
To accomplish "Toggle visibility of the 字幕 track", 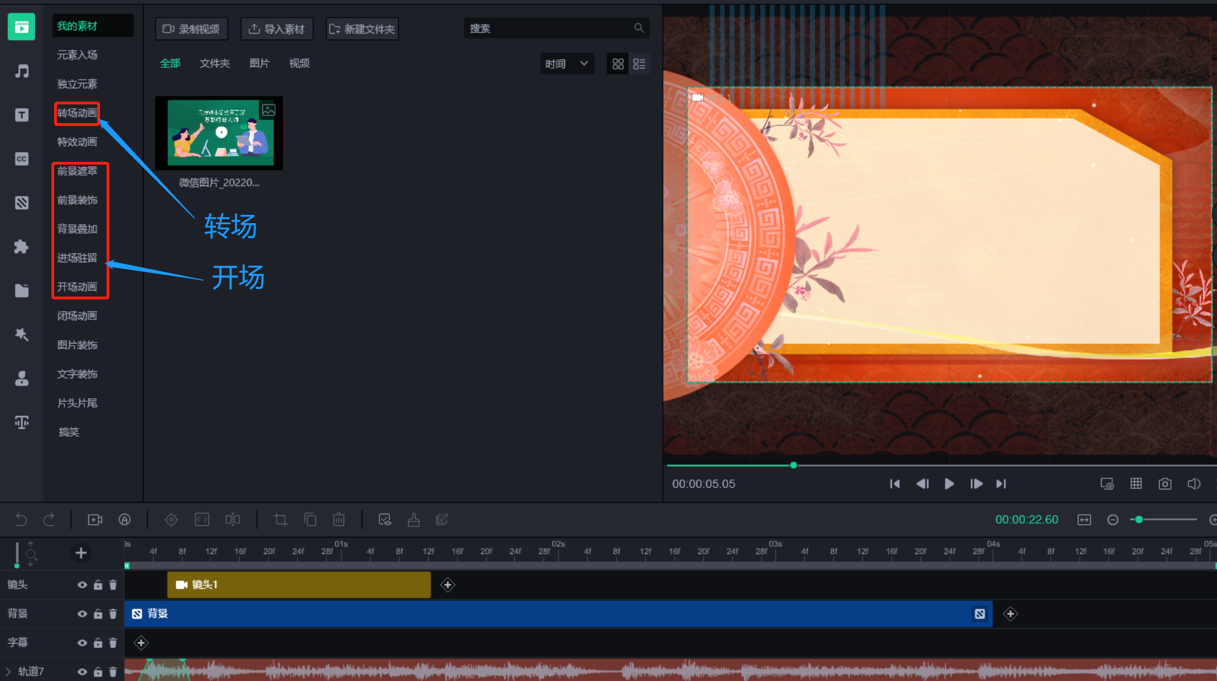I will coord(82,643).
